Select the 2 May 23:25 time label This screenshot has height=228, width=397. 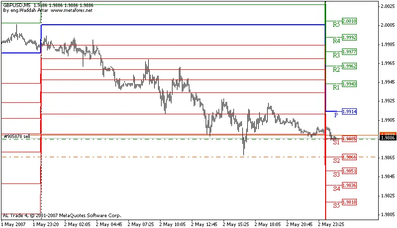[x=330, y=224]
